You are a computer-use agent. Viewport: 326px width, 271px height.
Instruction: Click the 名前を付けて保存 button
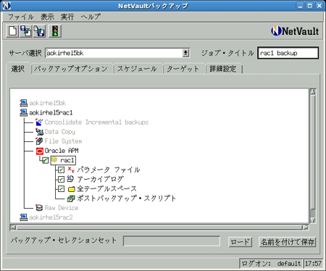coord(288,242)
